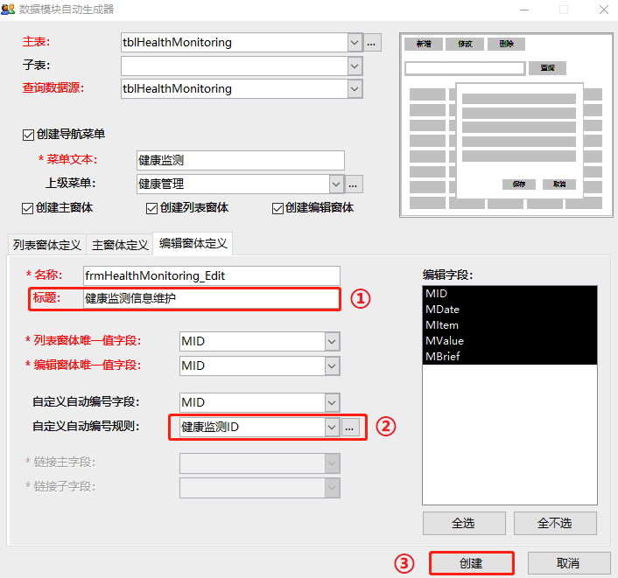Open 列表窗体唯一值字段 dropdown
The width and height of the screenshot is (618, 578).
[x=332, y=341]
